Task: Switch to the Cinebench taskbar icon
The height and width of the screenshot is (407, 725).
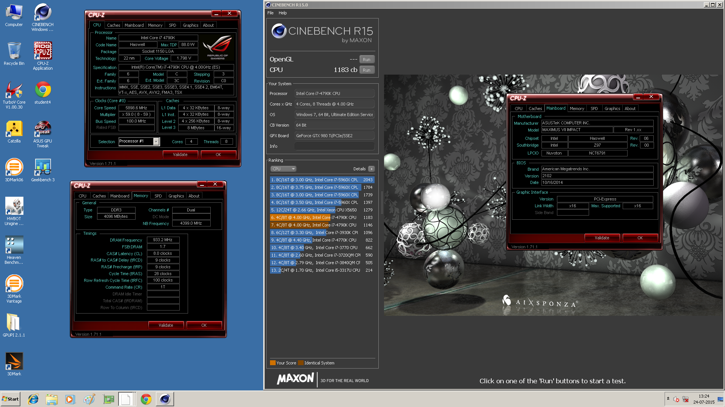Action: pyautogui.click(x=165, y=399)
